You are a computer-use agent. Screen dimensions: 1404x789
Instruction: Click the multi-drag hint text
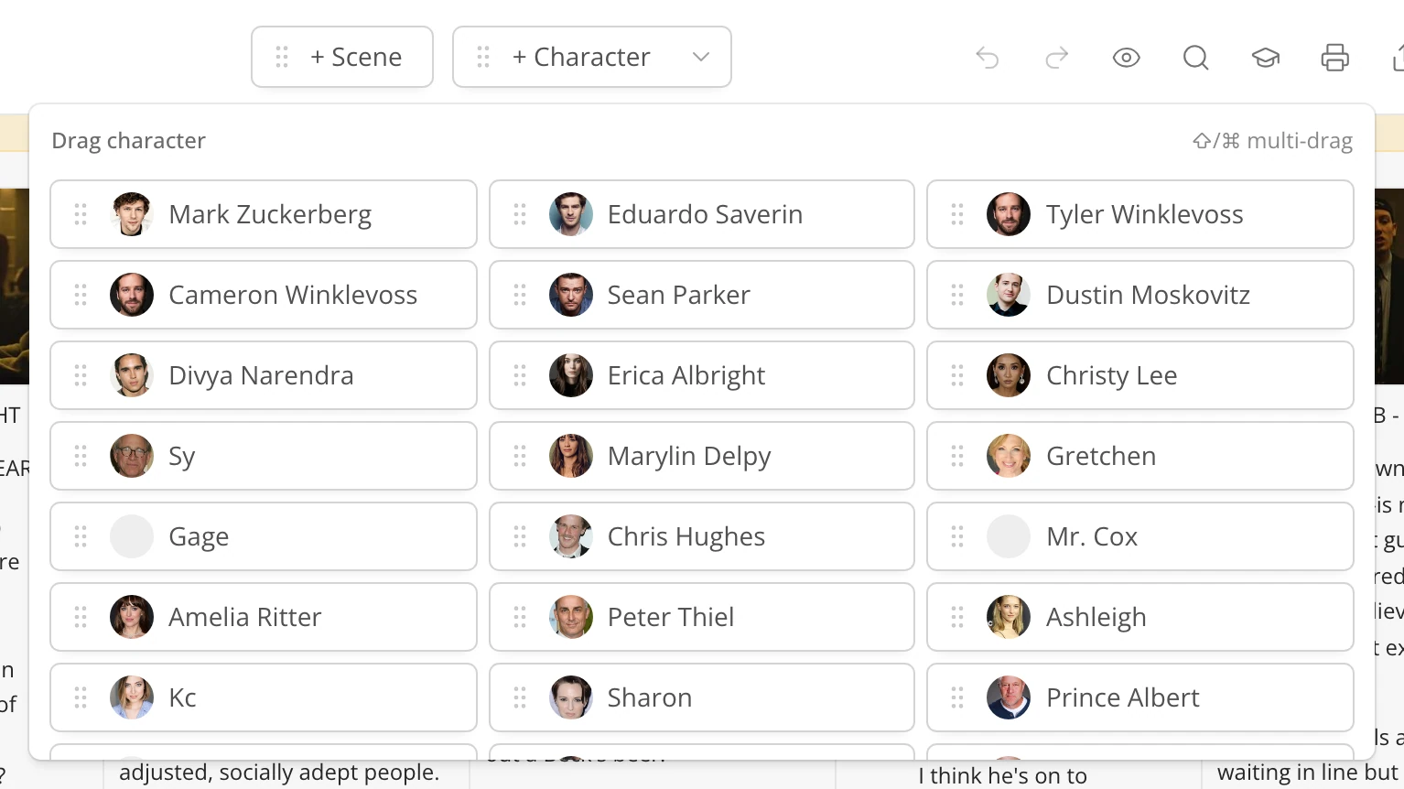1272,140
